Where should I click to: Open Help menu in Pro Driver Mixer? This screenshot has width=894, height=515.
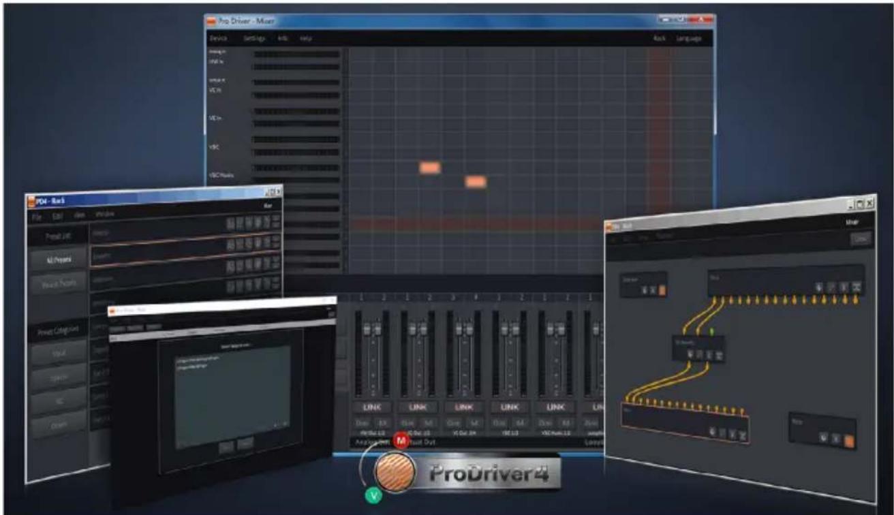pos(306,38)
